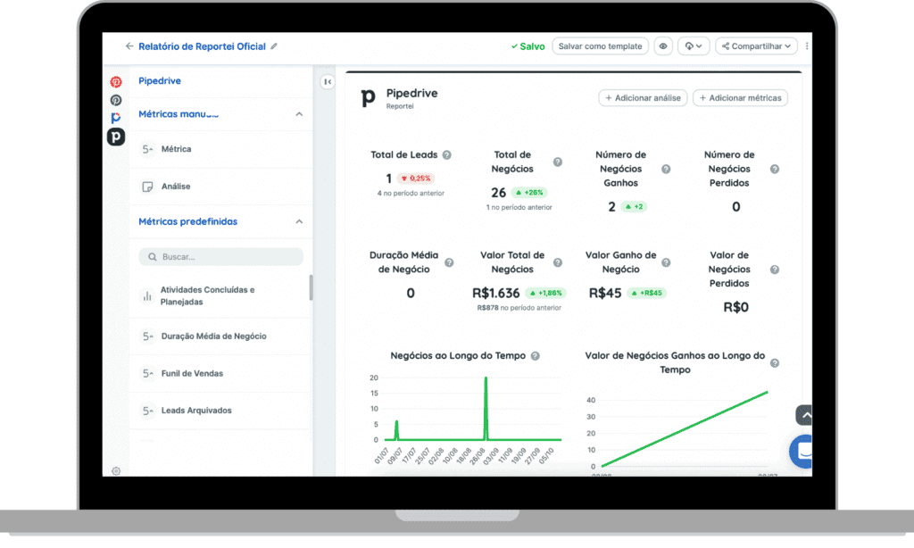Open the export download dropdown

[x=693, y=46]
